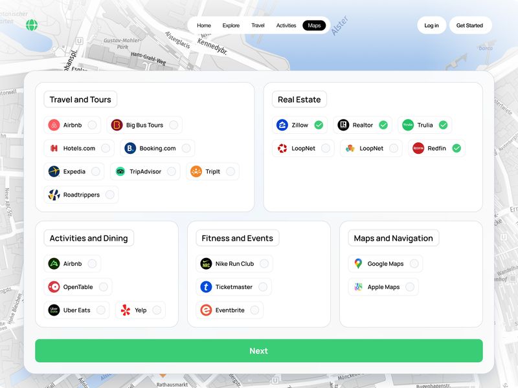Click the Nike Run Club icon
This screenshot has width=518, height=388.
click(x=206, y=264)
